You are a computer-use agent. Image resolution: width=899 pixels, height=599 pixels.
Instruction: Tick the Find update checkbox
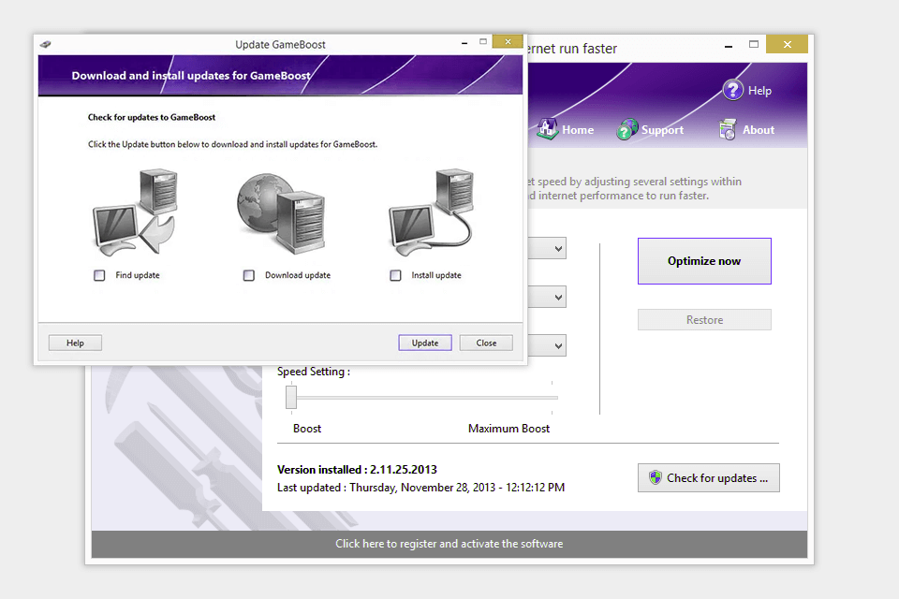pyautogui.click(x=99, y=275)
